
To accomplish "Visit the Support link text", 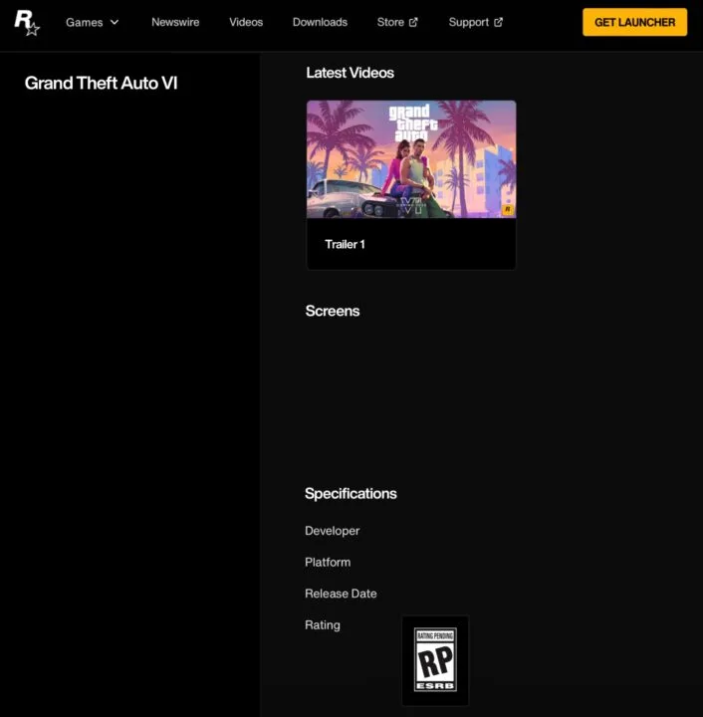I will (x=468, y=22).
